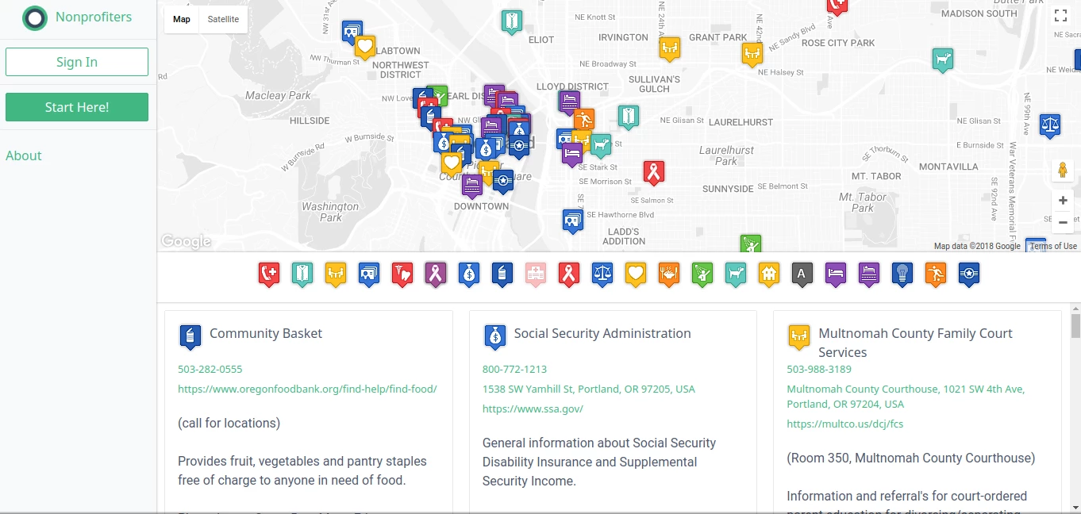Image resolution: width=1081 pixels, height=514 pixels.
Task: Click Community Basket card title
Action: point(266,333)
